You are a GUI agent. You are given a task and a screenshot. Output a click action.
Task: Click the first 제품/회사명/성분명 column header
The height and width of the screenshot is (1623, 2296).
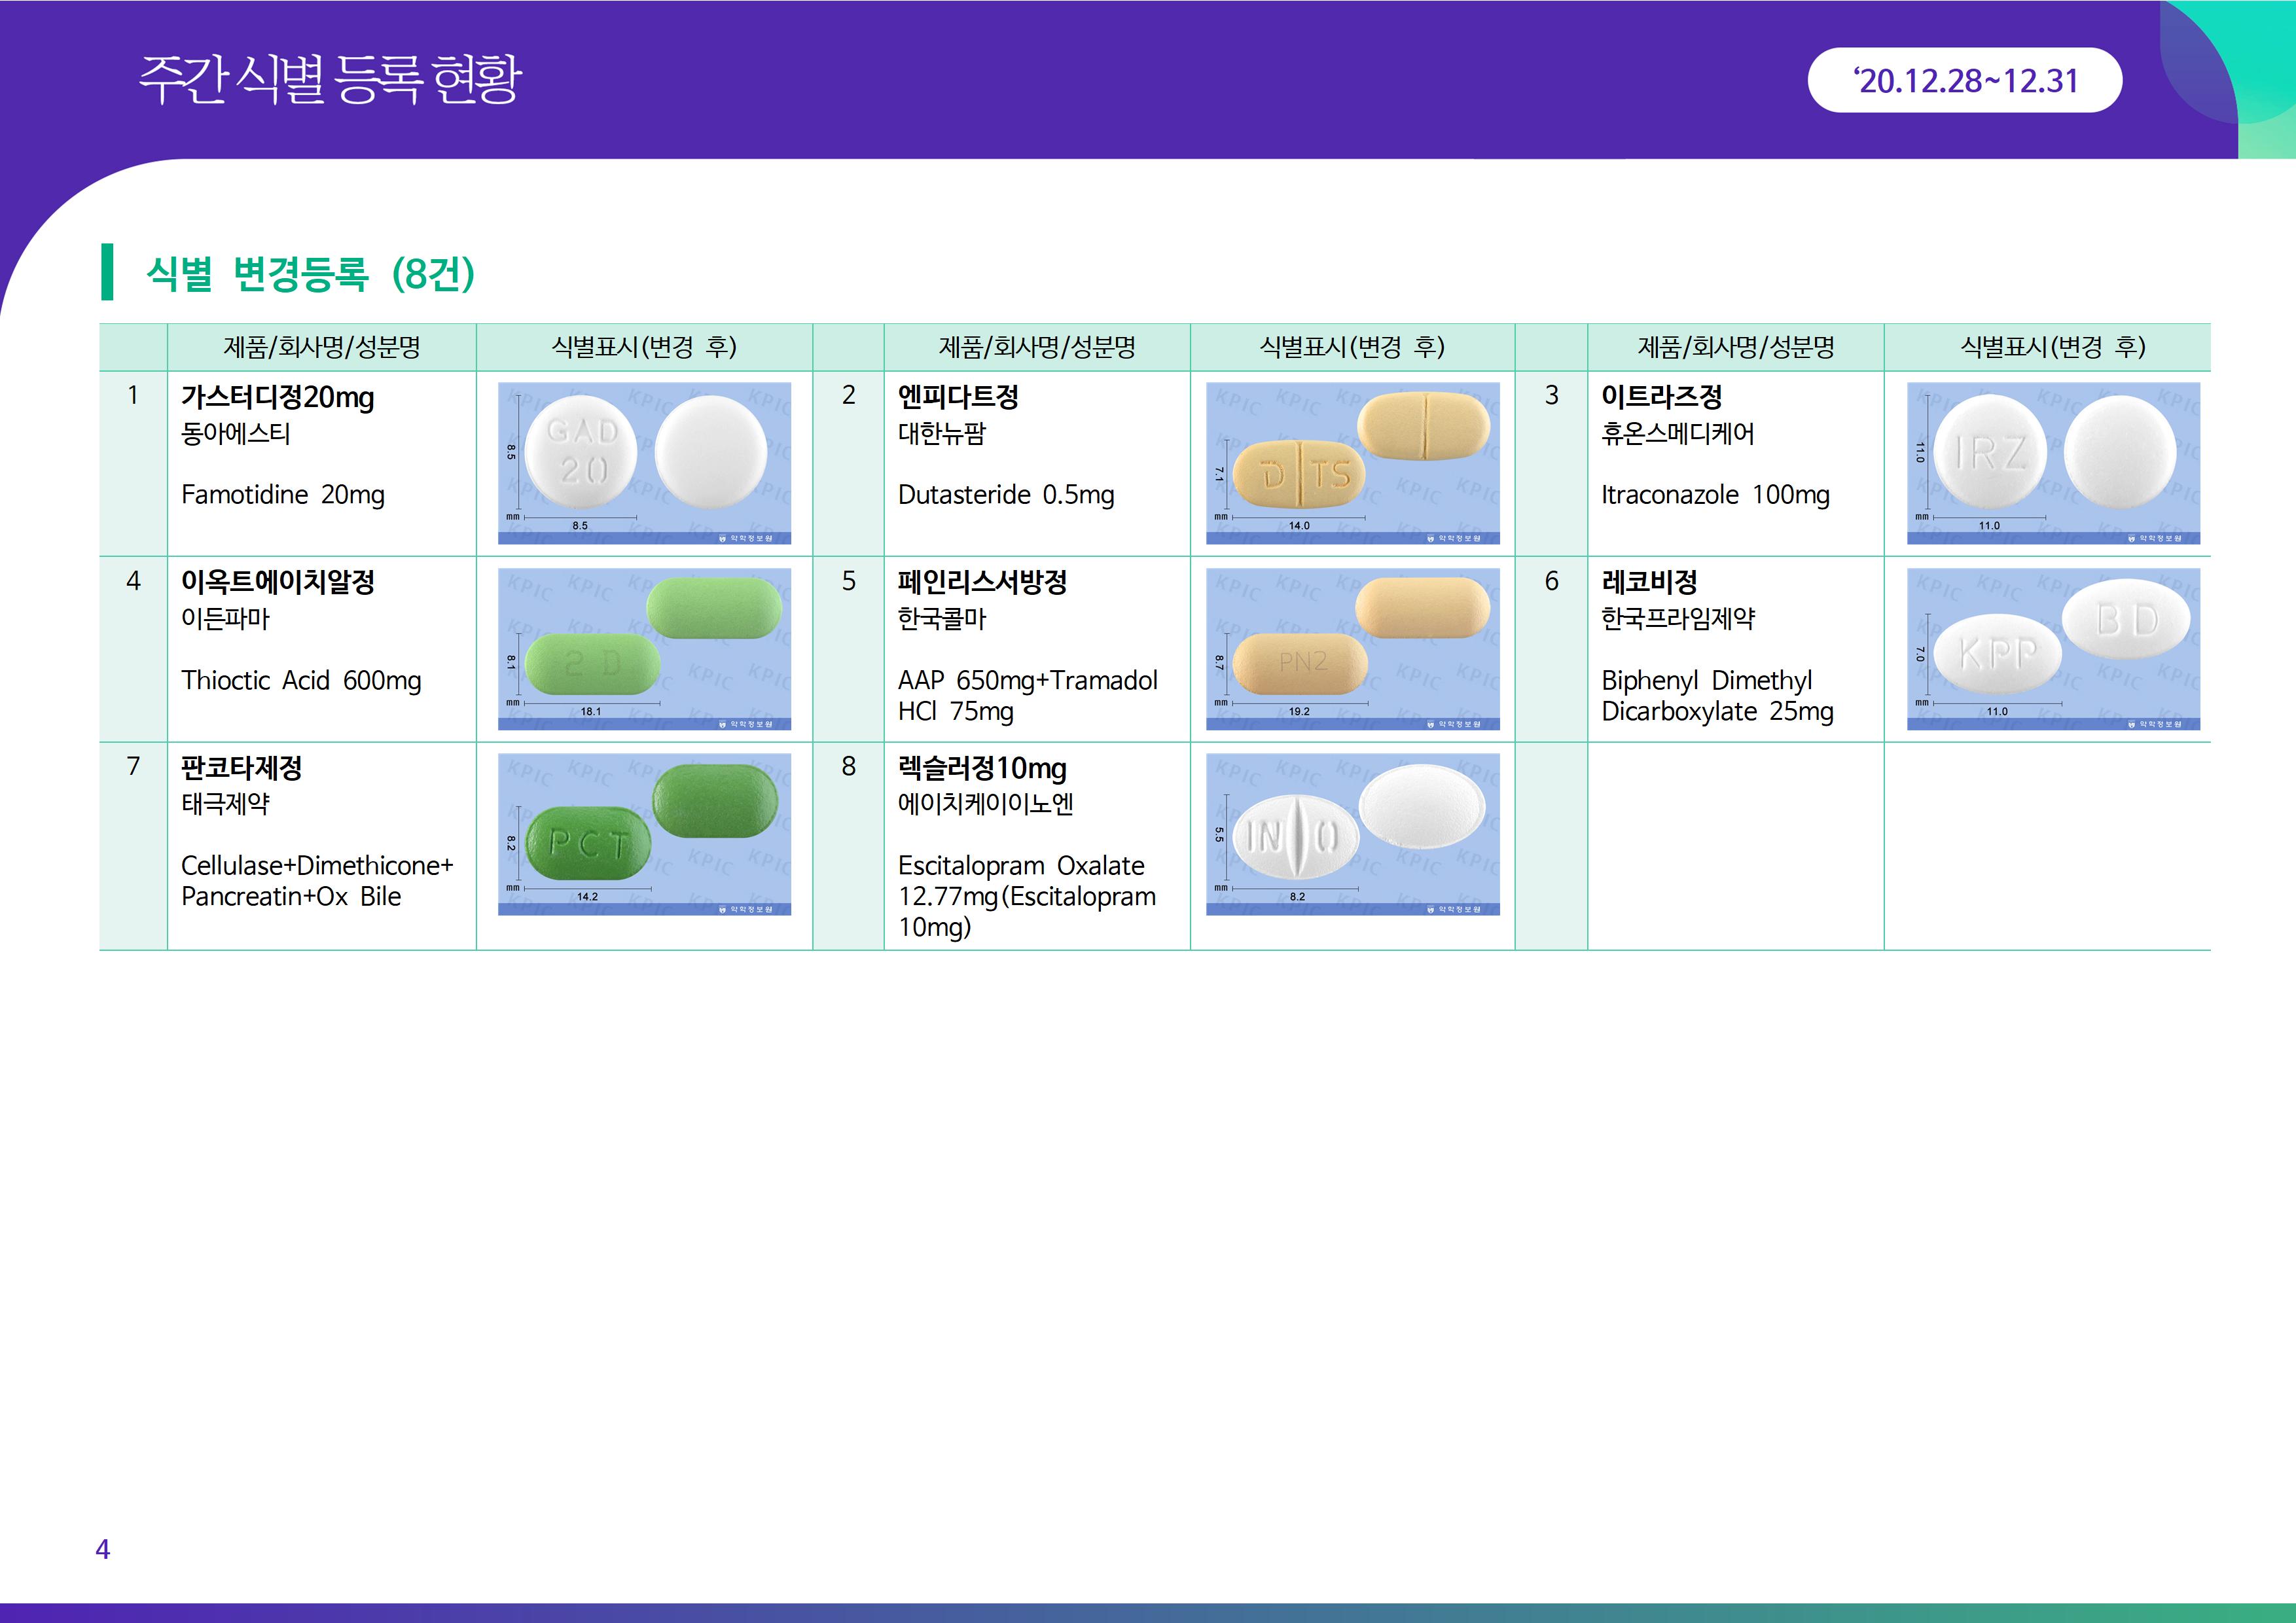coord(321,347)
